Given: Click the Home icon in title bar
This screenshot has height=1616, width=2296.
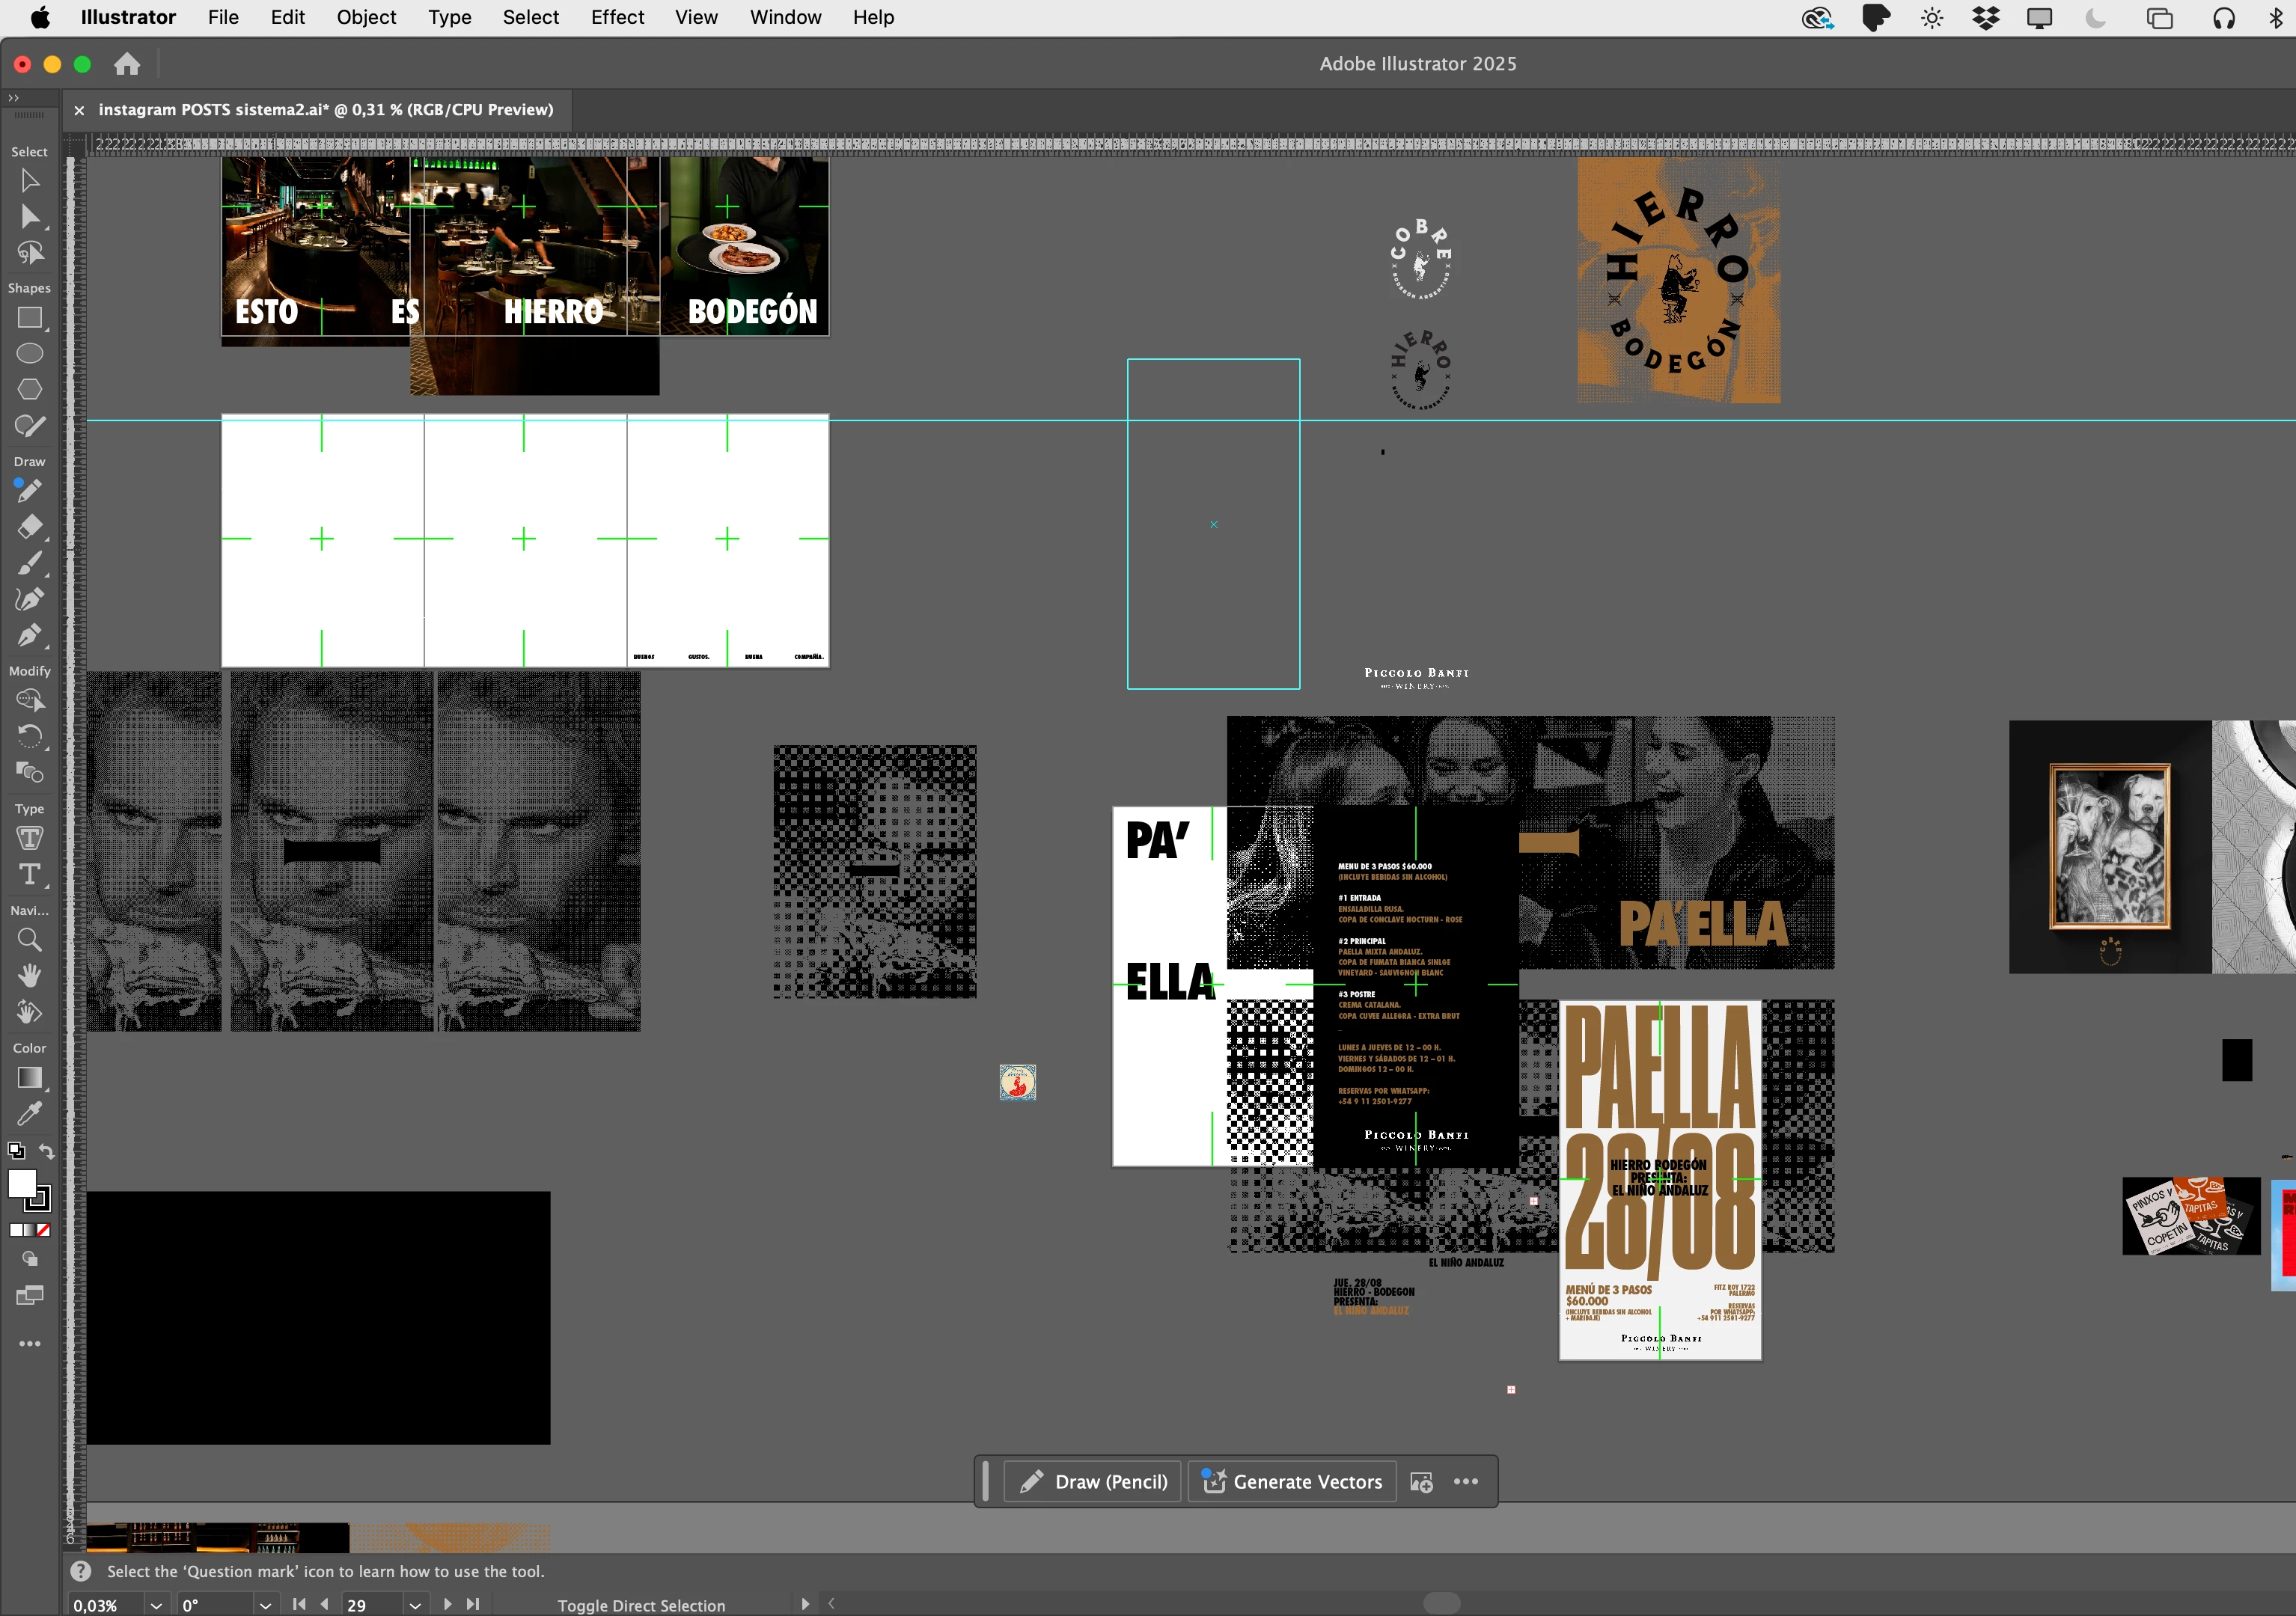Looking at the screenshot, I should point(127,64).
